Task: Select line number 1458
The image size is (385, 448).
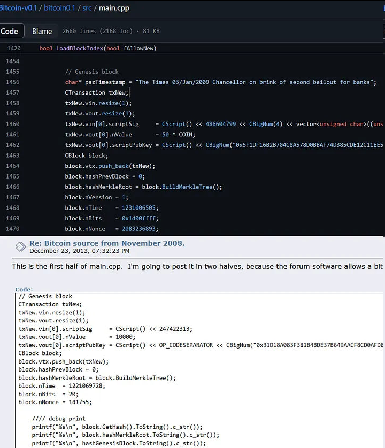Action: (x=13, y=103)
